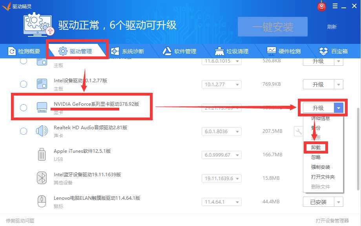Open the 系统诊断 tab
Viewport: 361px width, 226px height.
127,51
